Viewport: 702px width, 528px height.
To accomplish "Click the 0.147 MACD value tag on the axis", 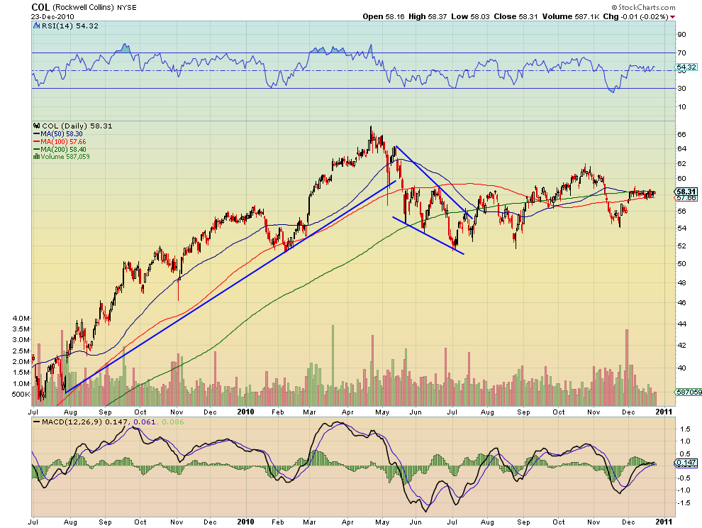I will click(x=686, y=463).
